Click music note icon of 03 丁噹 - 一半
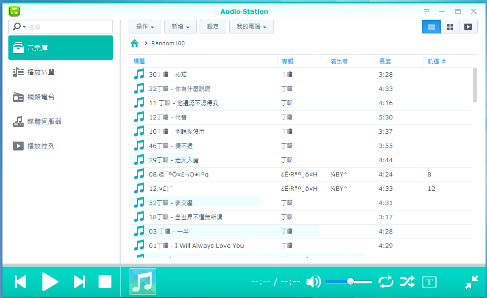487x298 pixels. point(139,231)
